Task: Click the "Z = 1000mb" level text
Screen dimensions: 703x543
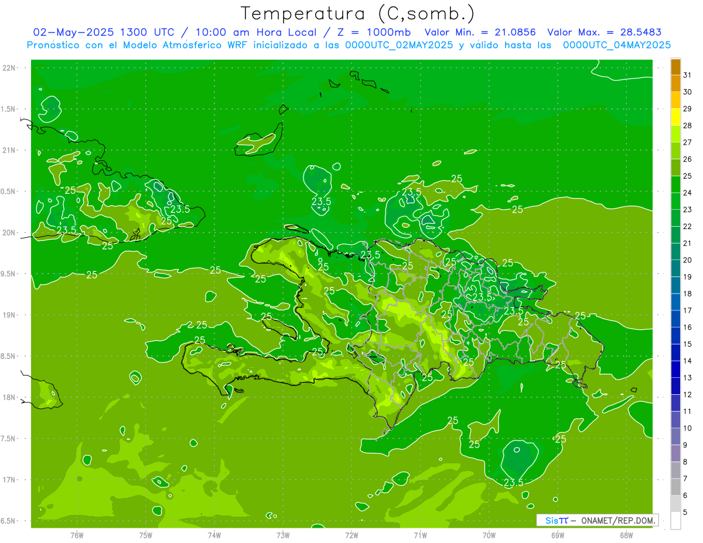Action: (373, 32)
